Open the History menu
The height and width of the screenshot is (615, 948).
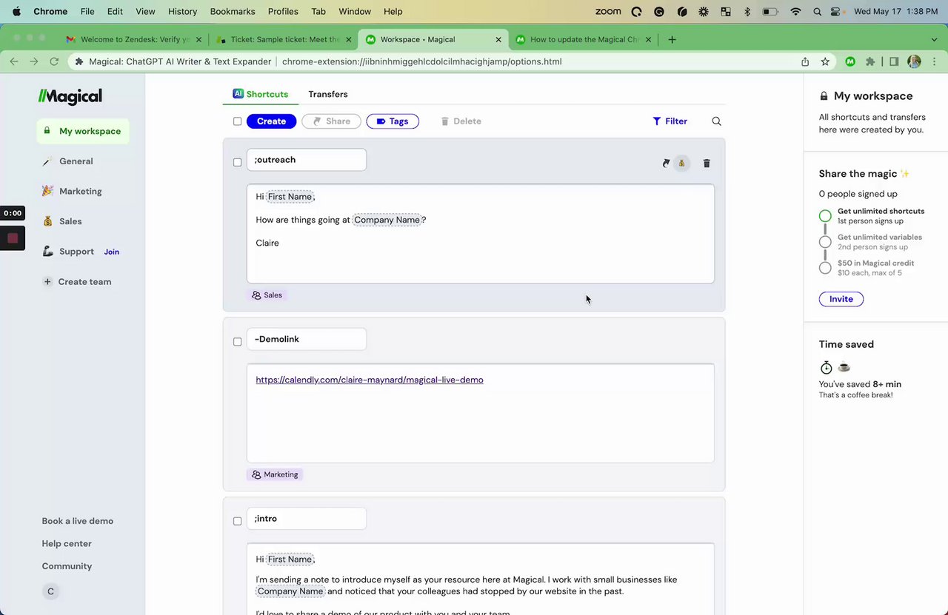(x=182, y=11)
